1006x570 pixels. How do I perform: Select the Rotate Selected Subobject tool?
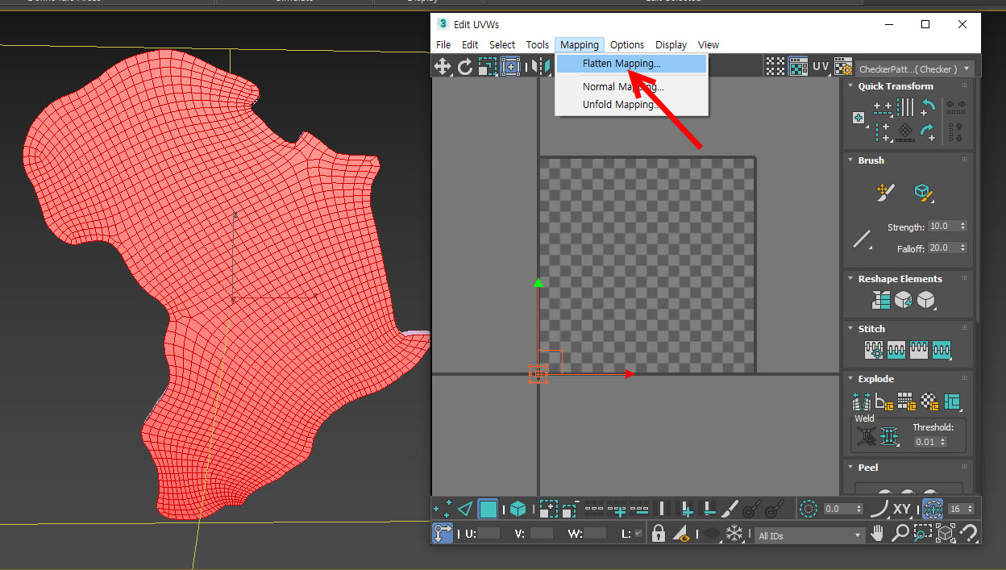pyautogui.click(x=465, y=67)
